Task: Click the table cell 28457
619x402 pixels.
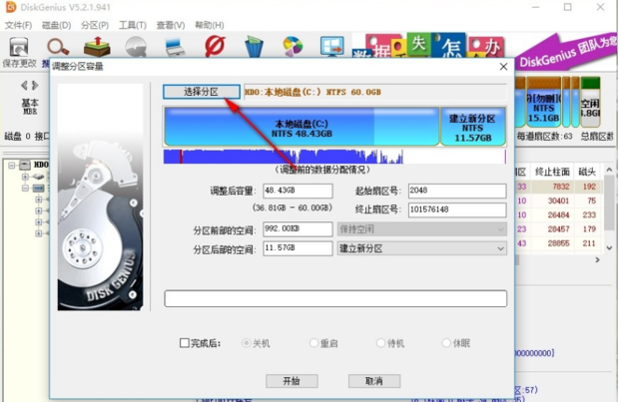Action: (x=559, y=229)
